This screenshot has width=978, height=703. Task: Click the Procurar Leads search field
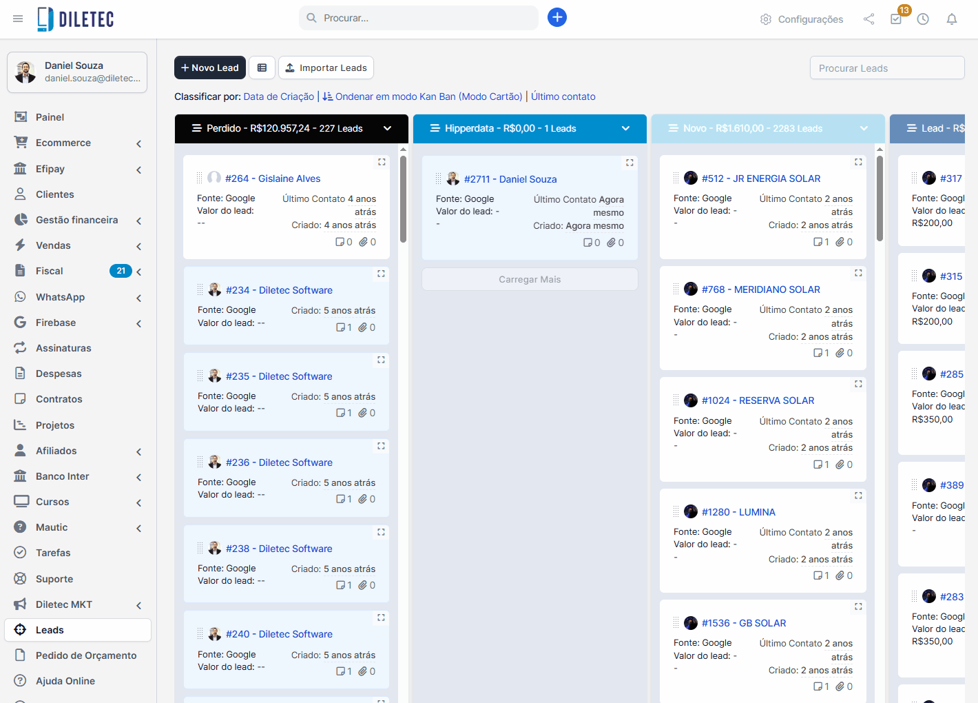pyautogui.click(x=886, y=68)
